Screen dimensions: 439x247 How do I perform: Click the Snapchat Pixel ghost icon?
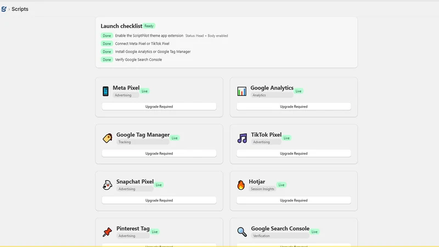coord(107,185)
